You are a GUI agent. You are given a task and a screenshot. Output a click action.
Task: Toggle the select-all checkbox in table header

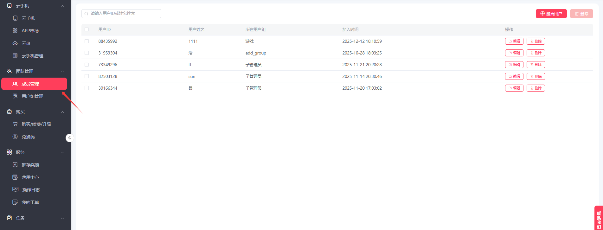point(87,29)
